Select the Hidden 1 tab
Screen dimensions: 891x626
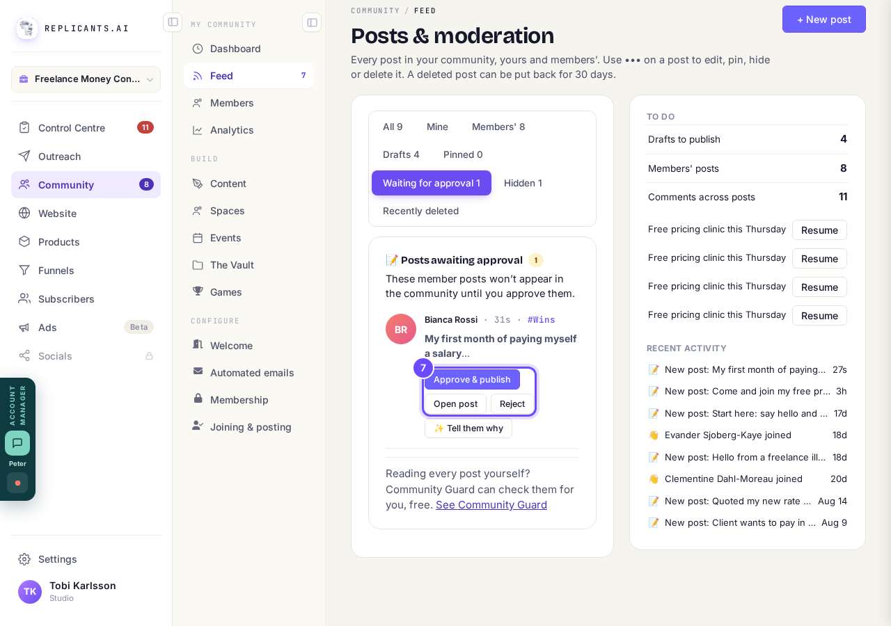tap(523, 183)
